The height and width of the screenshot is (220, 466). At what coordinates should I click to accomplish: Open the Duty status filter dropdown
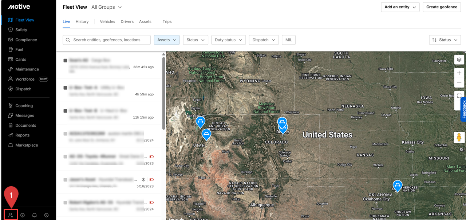(229, 40)
